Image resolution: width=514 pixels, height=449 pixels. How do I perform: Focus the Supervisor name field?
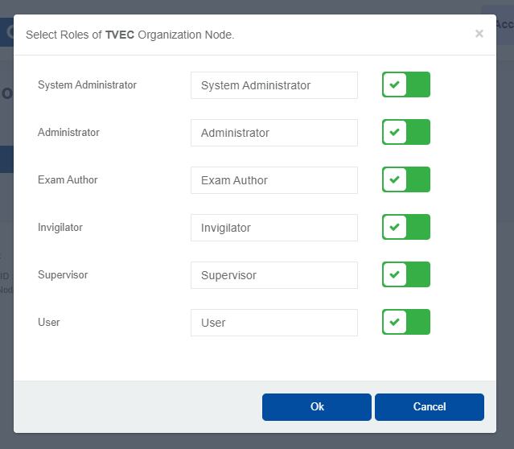(x=273, y=275)
